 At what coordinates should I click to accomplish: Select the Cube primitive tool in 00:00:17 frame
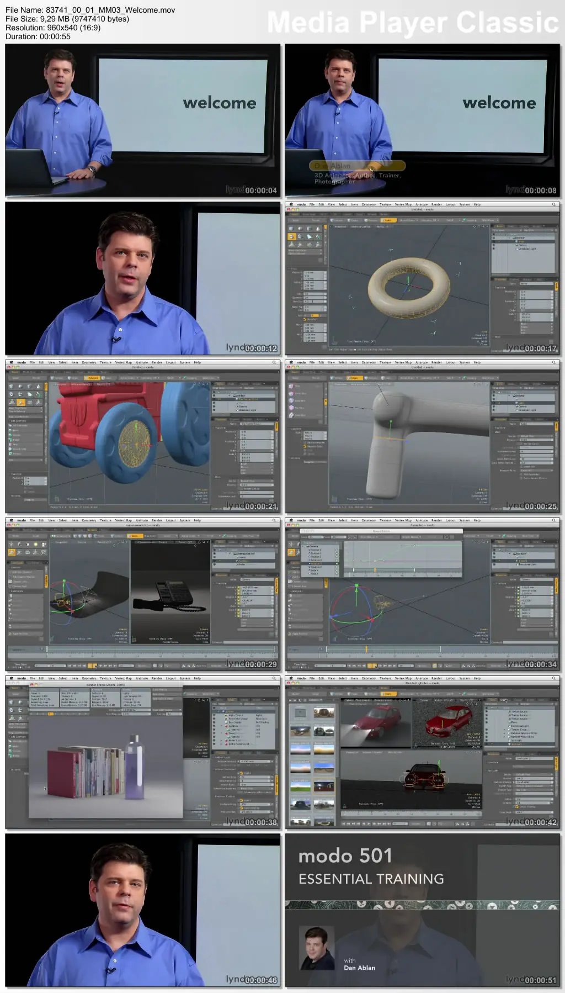click(292, 228)
